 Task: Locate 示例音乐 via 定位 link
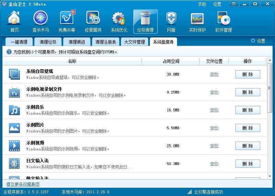(x=214, y=110)
